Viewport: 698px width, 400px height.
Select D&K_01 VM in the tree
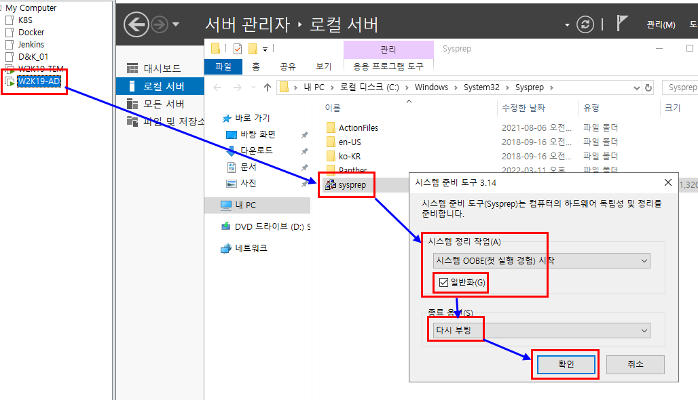(33, 57)
